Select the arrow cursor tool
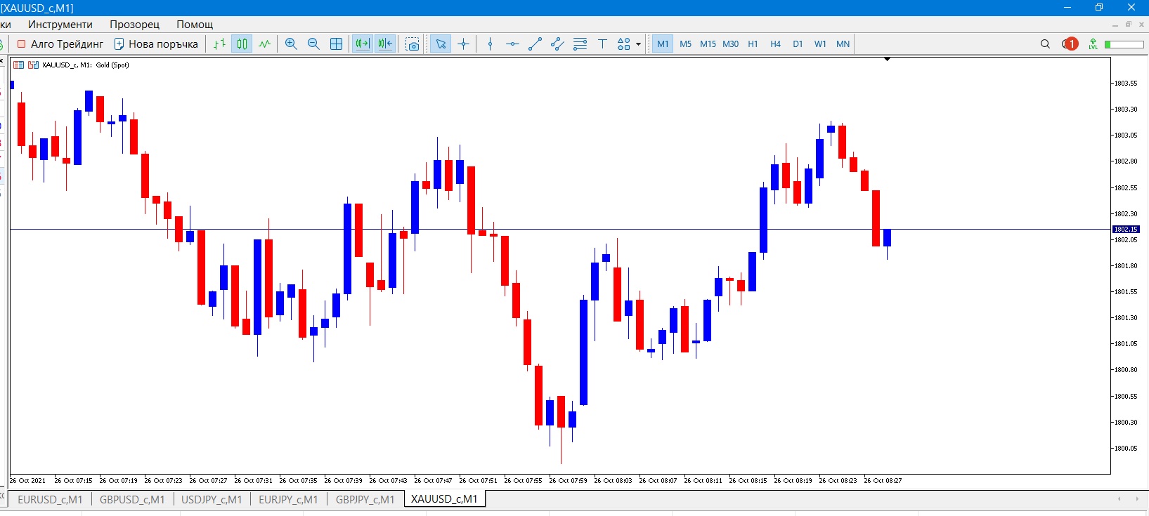 tap(441, 44)
